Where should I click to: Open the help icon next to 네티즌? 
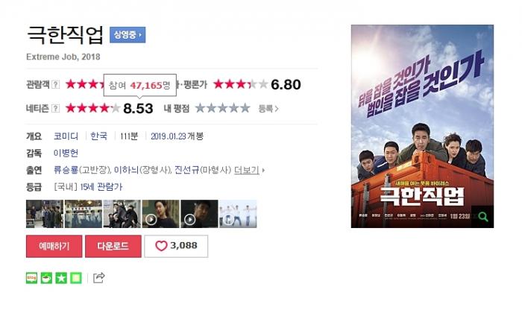[56, 108]
